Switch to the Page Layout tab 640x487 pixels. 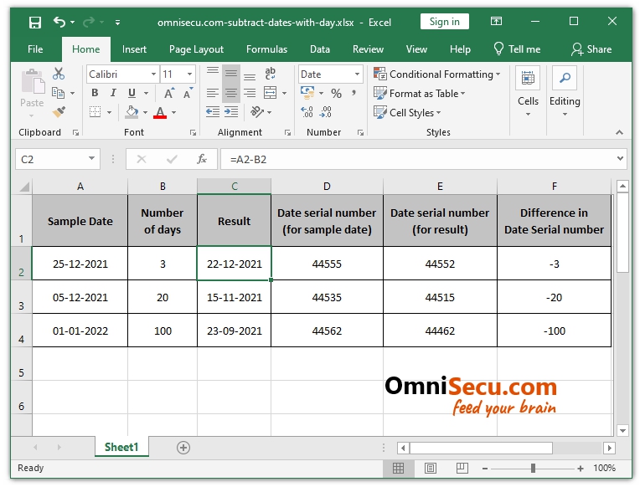pyautogui.click(x=196, y=49)
